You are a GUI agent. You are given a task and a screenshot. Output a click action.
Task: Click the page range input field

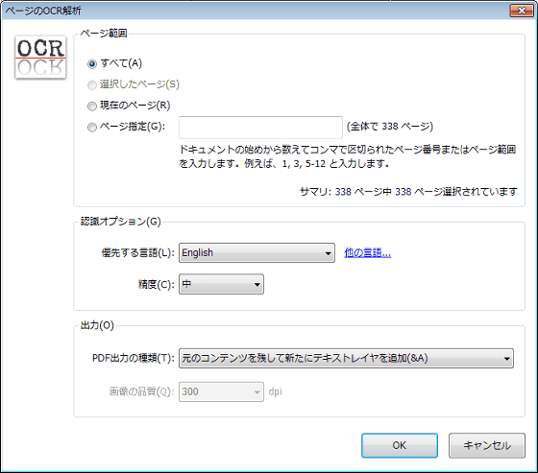pos(260,128)
